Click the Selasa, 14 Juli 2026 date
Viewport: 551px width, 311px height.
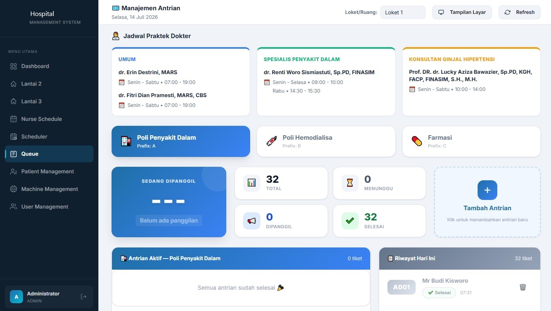pos(134,17)
